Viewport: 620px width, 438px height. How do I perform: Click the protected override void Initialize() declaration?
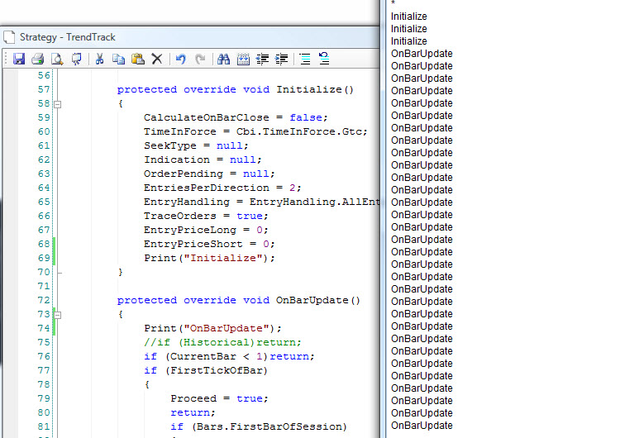click(236, 89)
